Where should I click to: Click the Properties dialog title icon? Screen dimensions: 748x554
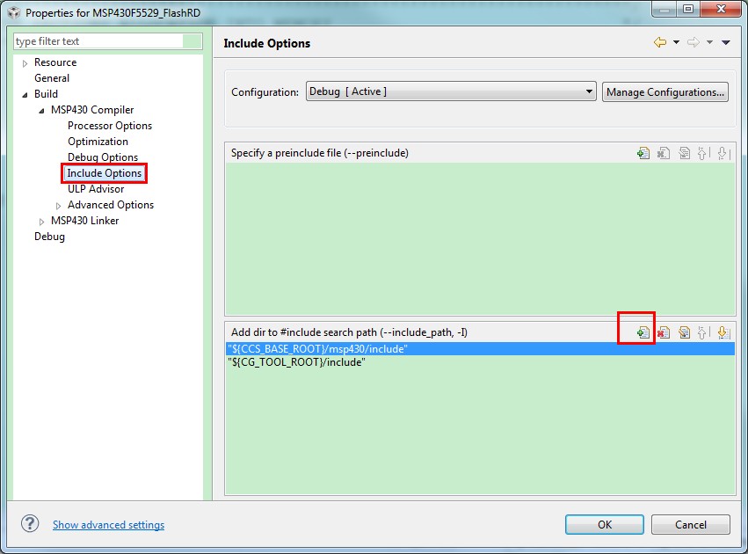(14, 12)
